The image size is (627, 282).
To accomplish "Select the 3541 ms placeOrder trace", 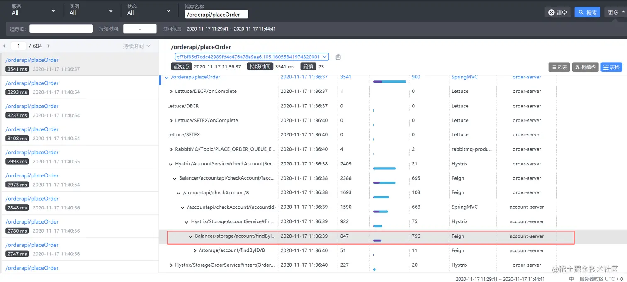I will [80, 64].
